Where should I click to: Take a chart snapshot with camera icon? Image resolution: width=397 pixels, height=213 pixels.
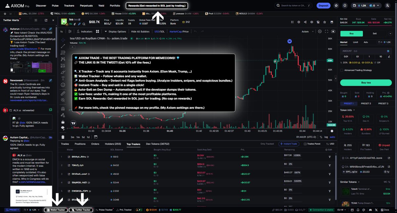click(333, 32)
